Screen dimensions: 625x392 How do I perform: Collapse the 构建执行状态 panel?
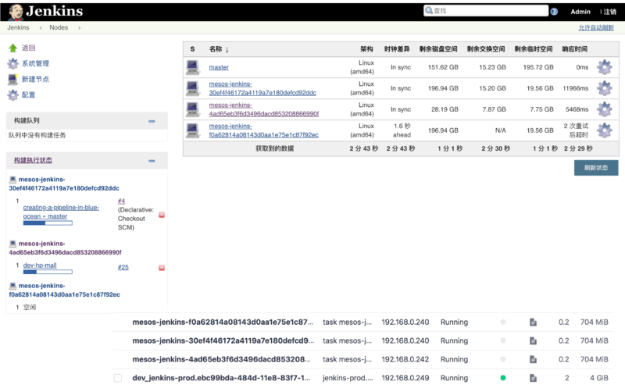(x=152, y=161)
